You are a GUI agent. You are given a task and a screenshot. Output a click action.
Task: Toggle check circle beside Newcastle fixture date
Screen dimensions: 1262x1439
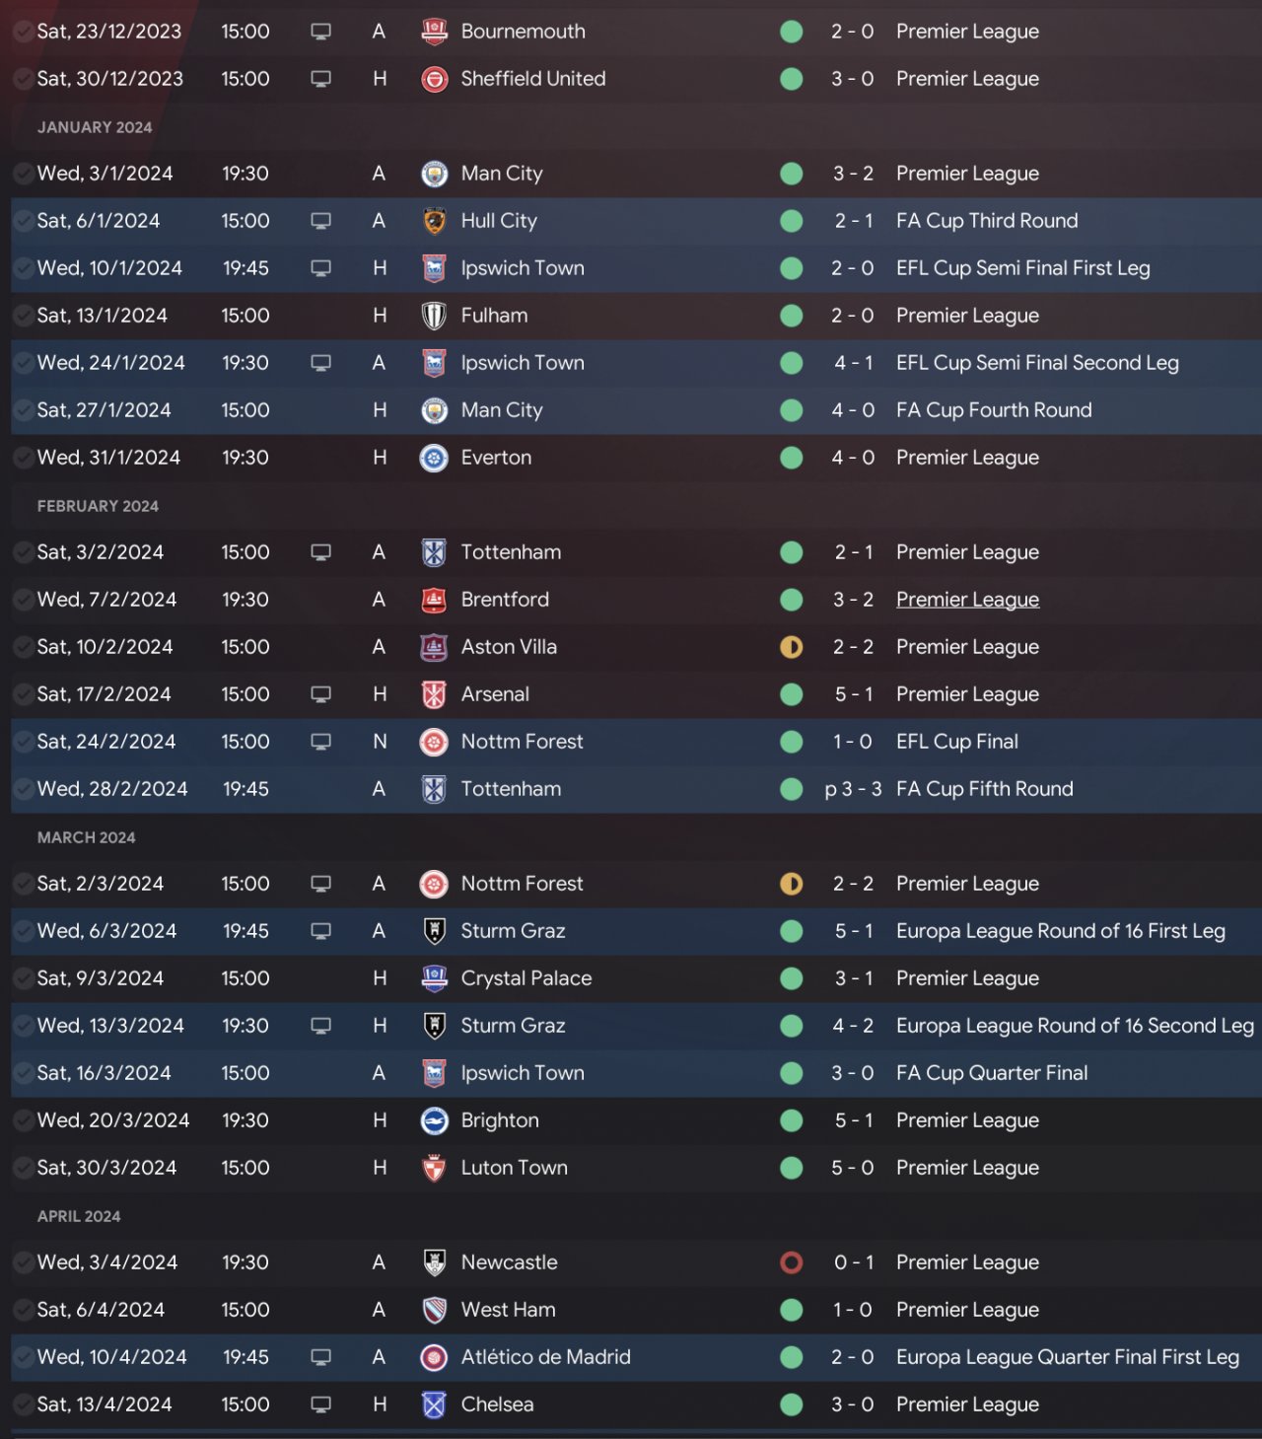pyautogui.click(x=23, y=1262)
